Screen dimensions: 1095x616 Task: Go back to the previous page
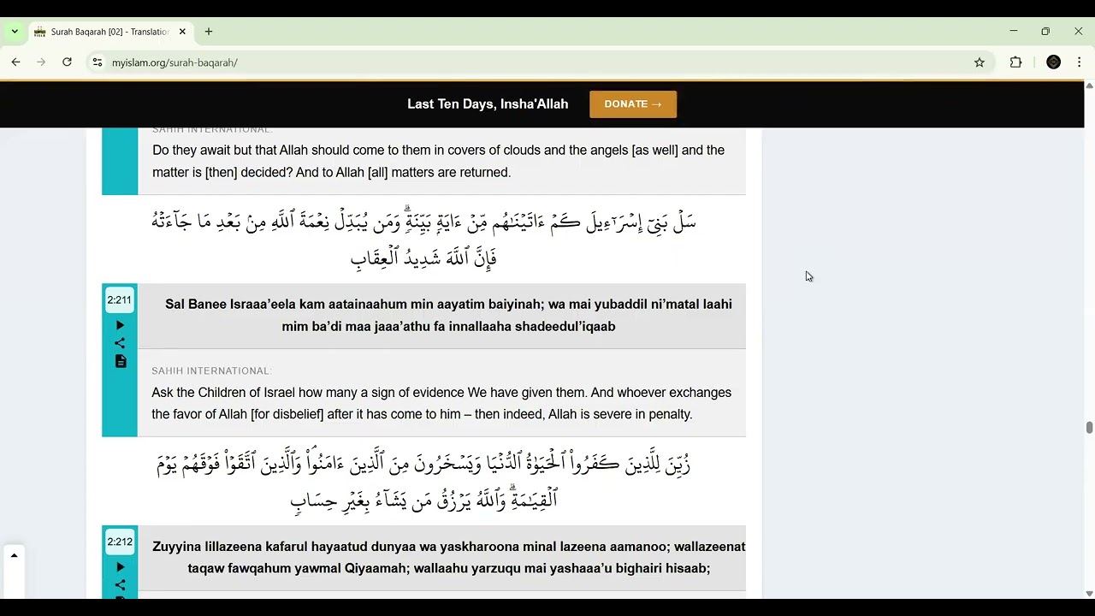point(15,62)
